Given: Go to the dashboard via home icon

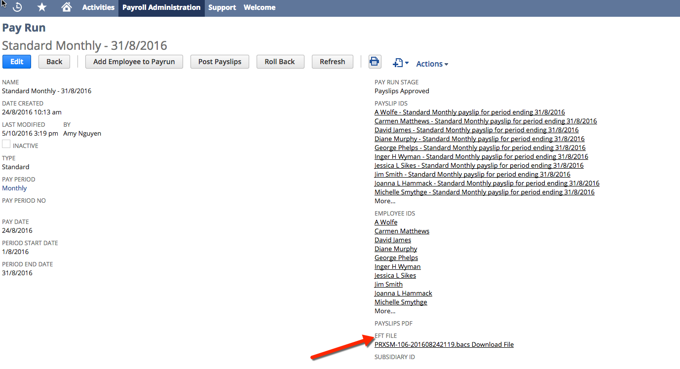Looking at the screenshot, I should point(66,7).
